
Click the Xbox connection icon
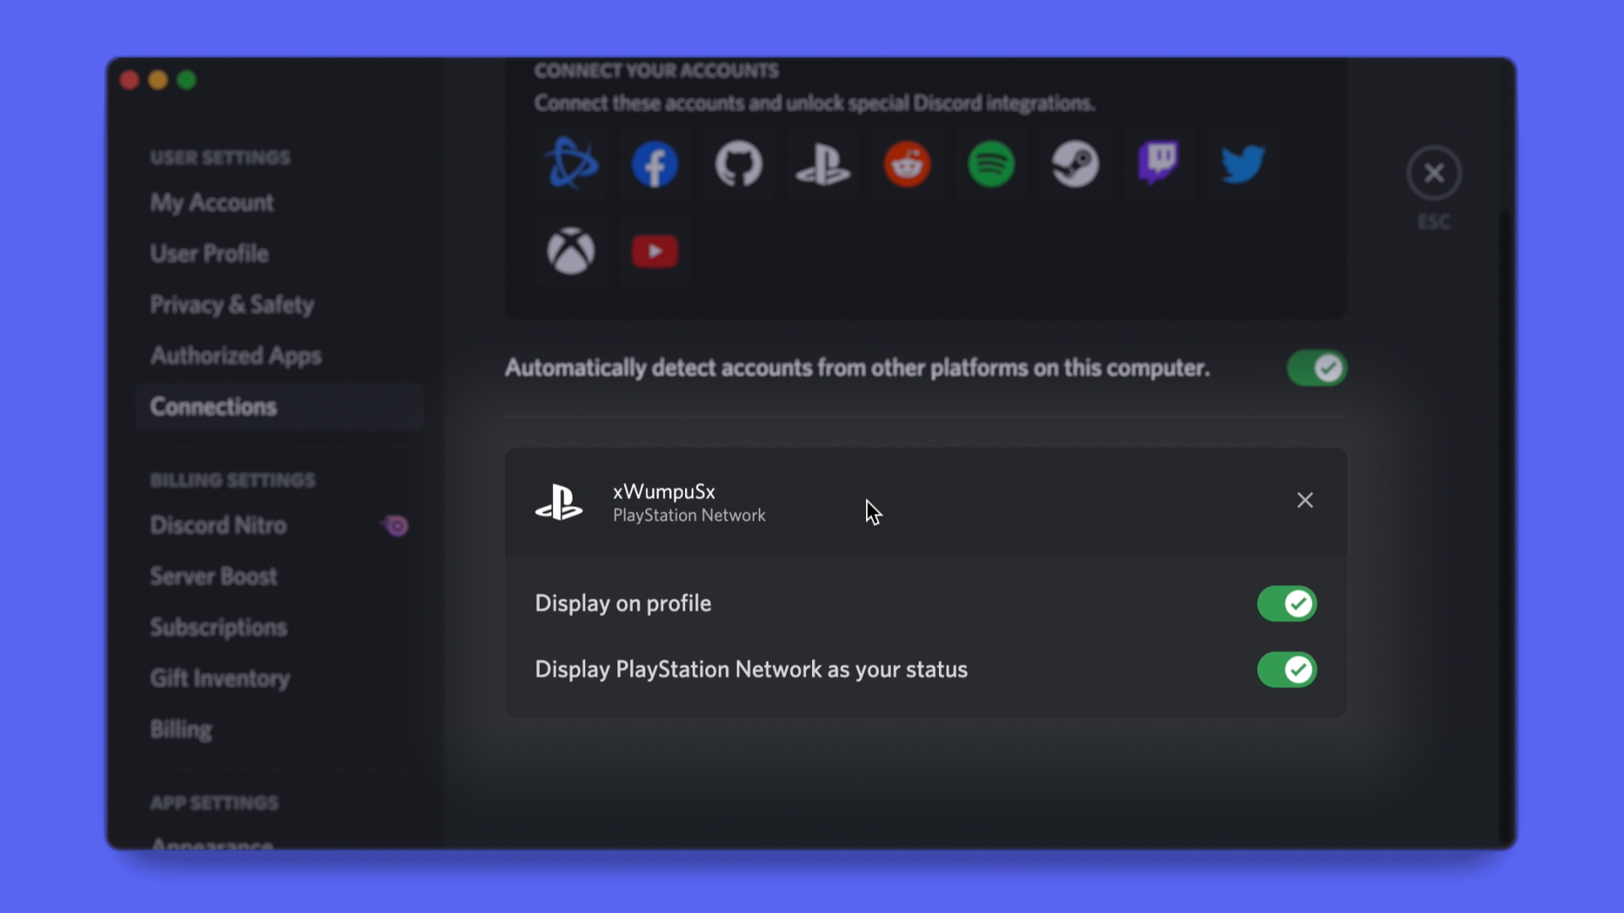pos(571,249)
